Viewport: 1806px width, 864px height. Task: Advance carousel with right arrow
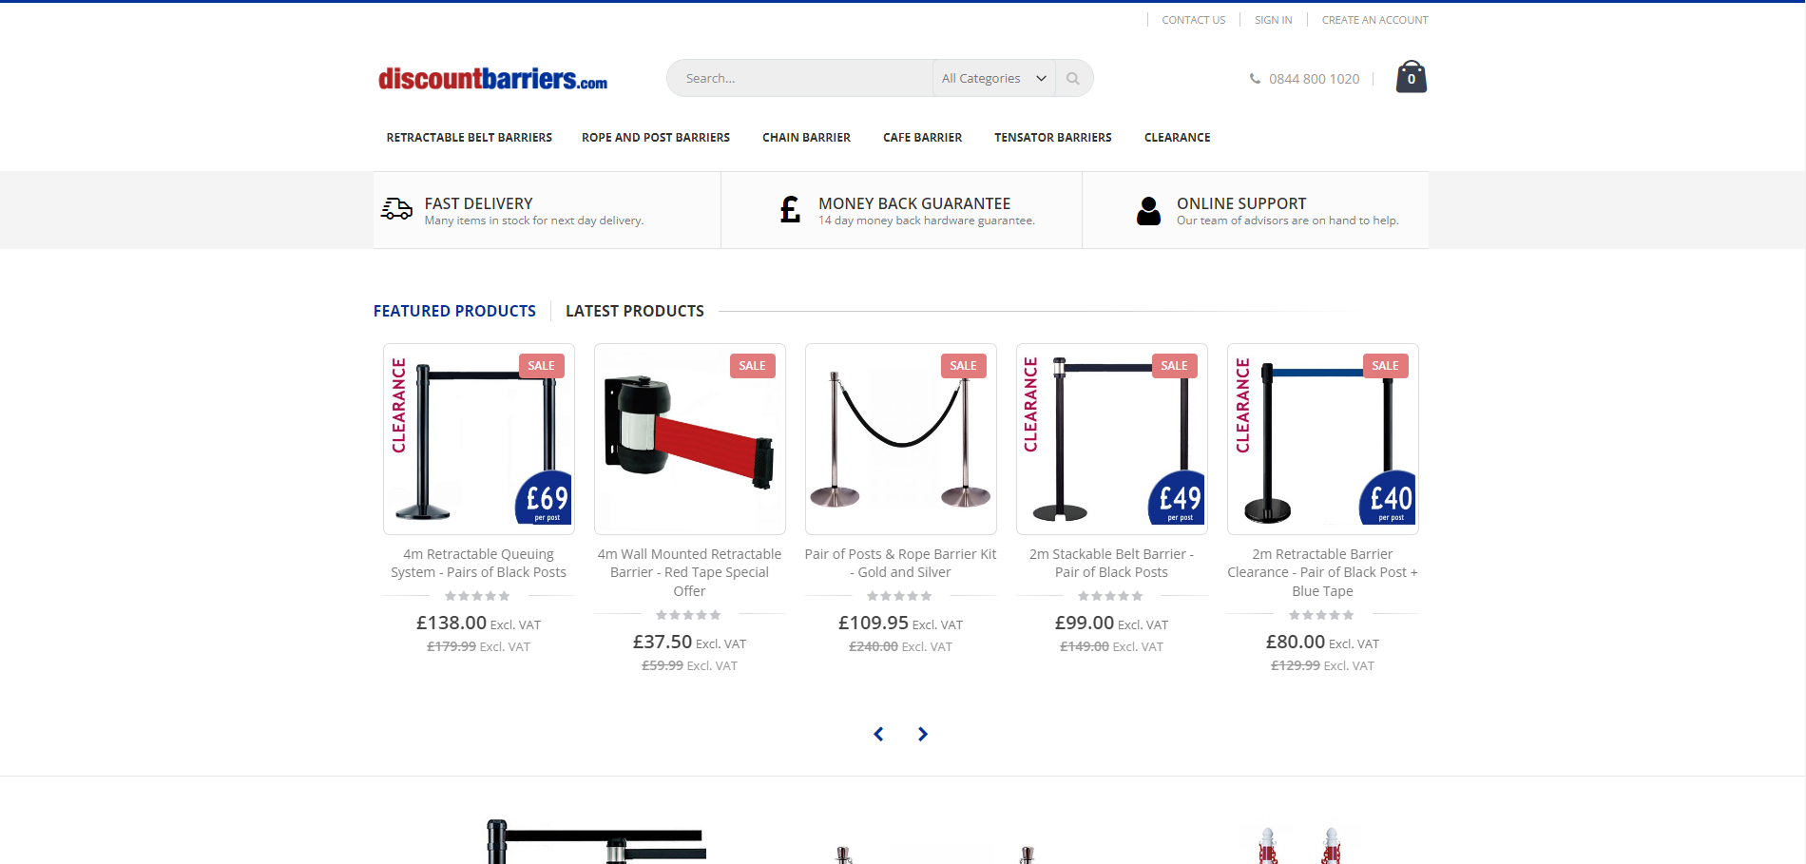pos(922,734)
